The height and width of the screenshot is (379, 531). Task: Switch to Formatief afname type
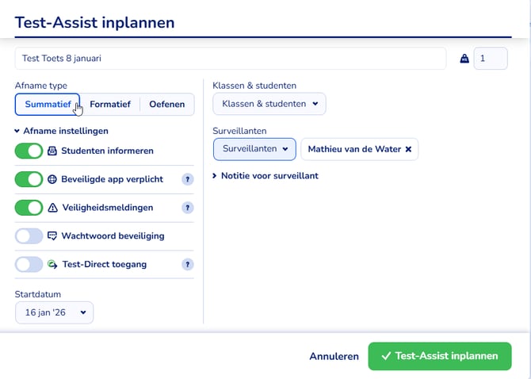tap(110, 105)
